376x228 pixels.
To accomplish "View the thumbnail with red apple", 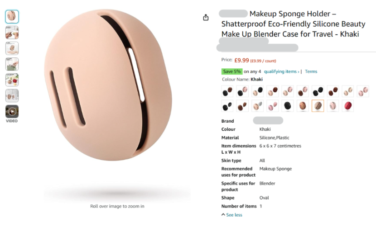I will click(12, 80).
